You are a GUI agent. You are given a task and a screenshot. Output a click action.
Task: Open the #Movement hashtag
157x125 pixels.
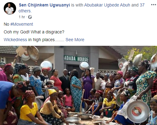pyautogui.click(x=22, y=24)
